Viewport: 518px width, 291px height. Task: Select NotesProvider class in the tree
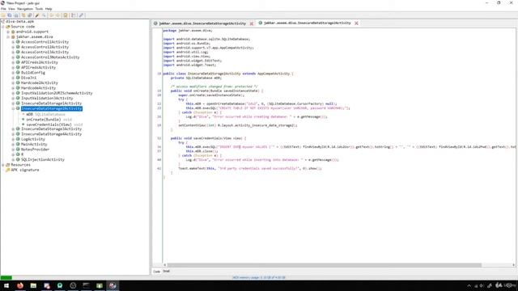(x=35, y=150)
